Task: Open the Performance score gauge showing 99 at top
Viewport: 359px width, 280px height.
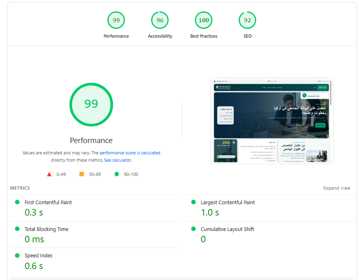Action: tap(116, 20)
